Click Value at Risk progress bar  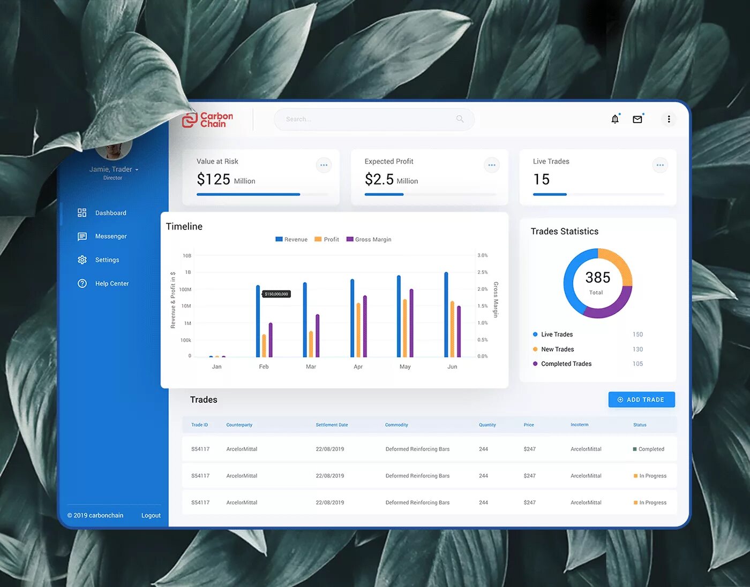pos(262,194)
